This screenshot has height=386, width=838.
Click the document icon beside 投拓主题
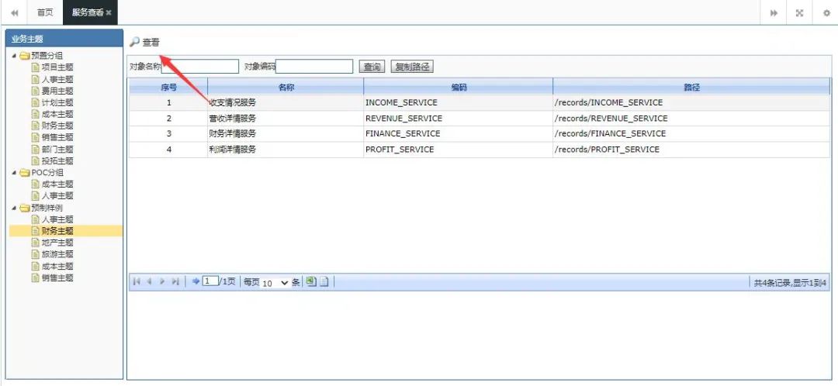[x=36, y=160]
